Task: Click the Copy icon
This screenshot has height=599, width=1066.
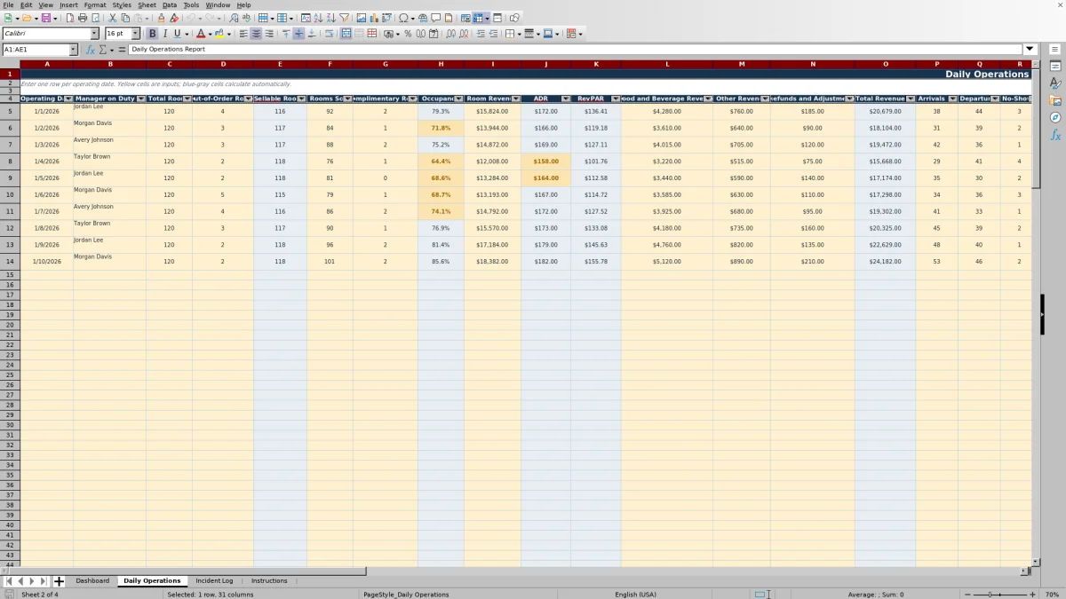Action: pos(125,18)
